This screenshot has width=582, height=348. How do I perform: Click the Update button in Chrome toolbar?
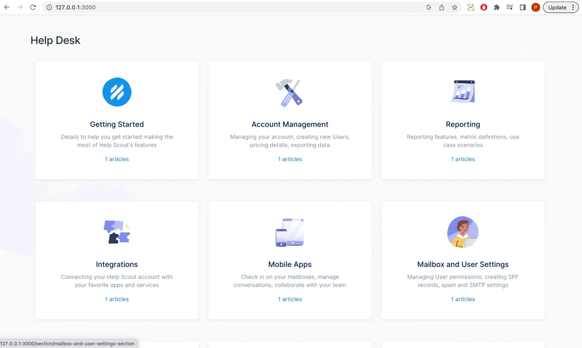557,7
